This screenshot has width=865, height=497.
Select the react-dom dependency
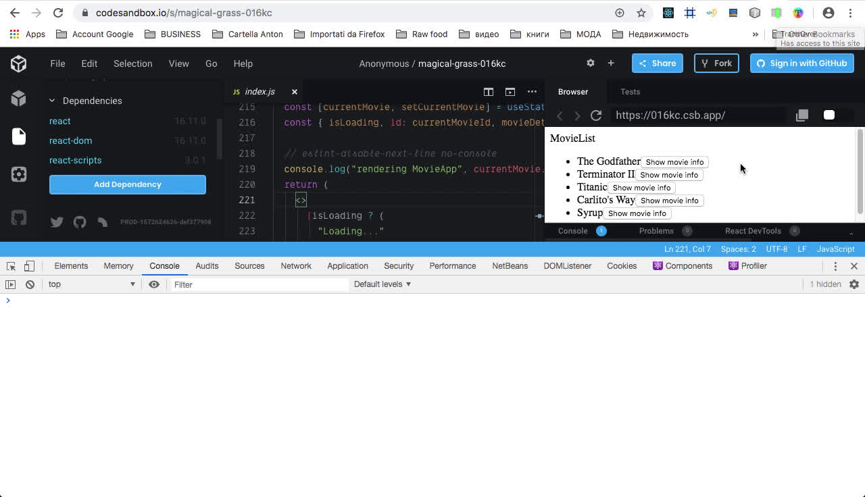pos(70,140)
